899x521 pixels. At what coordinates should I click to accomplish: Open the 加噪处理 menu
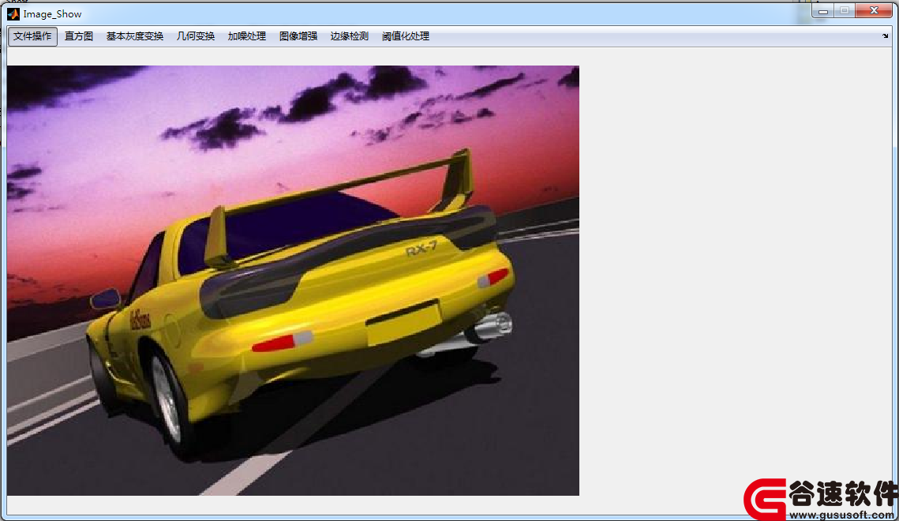coord(246,36)
